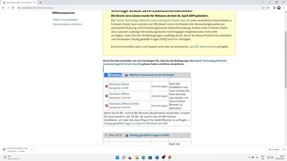Viewport: 287px width, 161px height.
Task: Open the Windows Start menu
Action: pos(117,157)
